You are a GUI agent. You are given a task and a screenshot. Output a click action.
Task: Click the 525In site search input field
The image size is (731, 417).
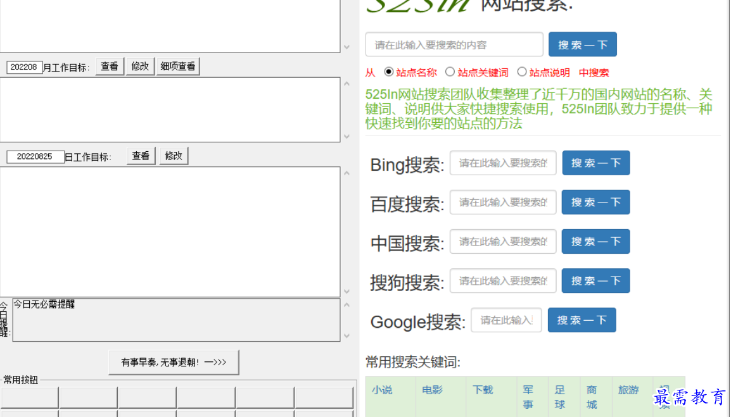(x=454, y=44)
